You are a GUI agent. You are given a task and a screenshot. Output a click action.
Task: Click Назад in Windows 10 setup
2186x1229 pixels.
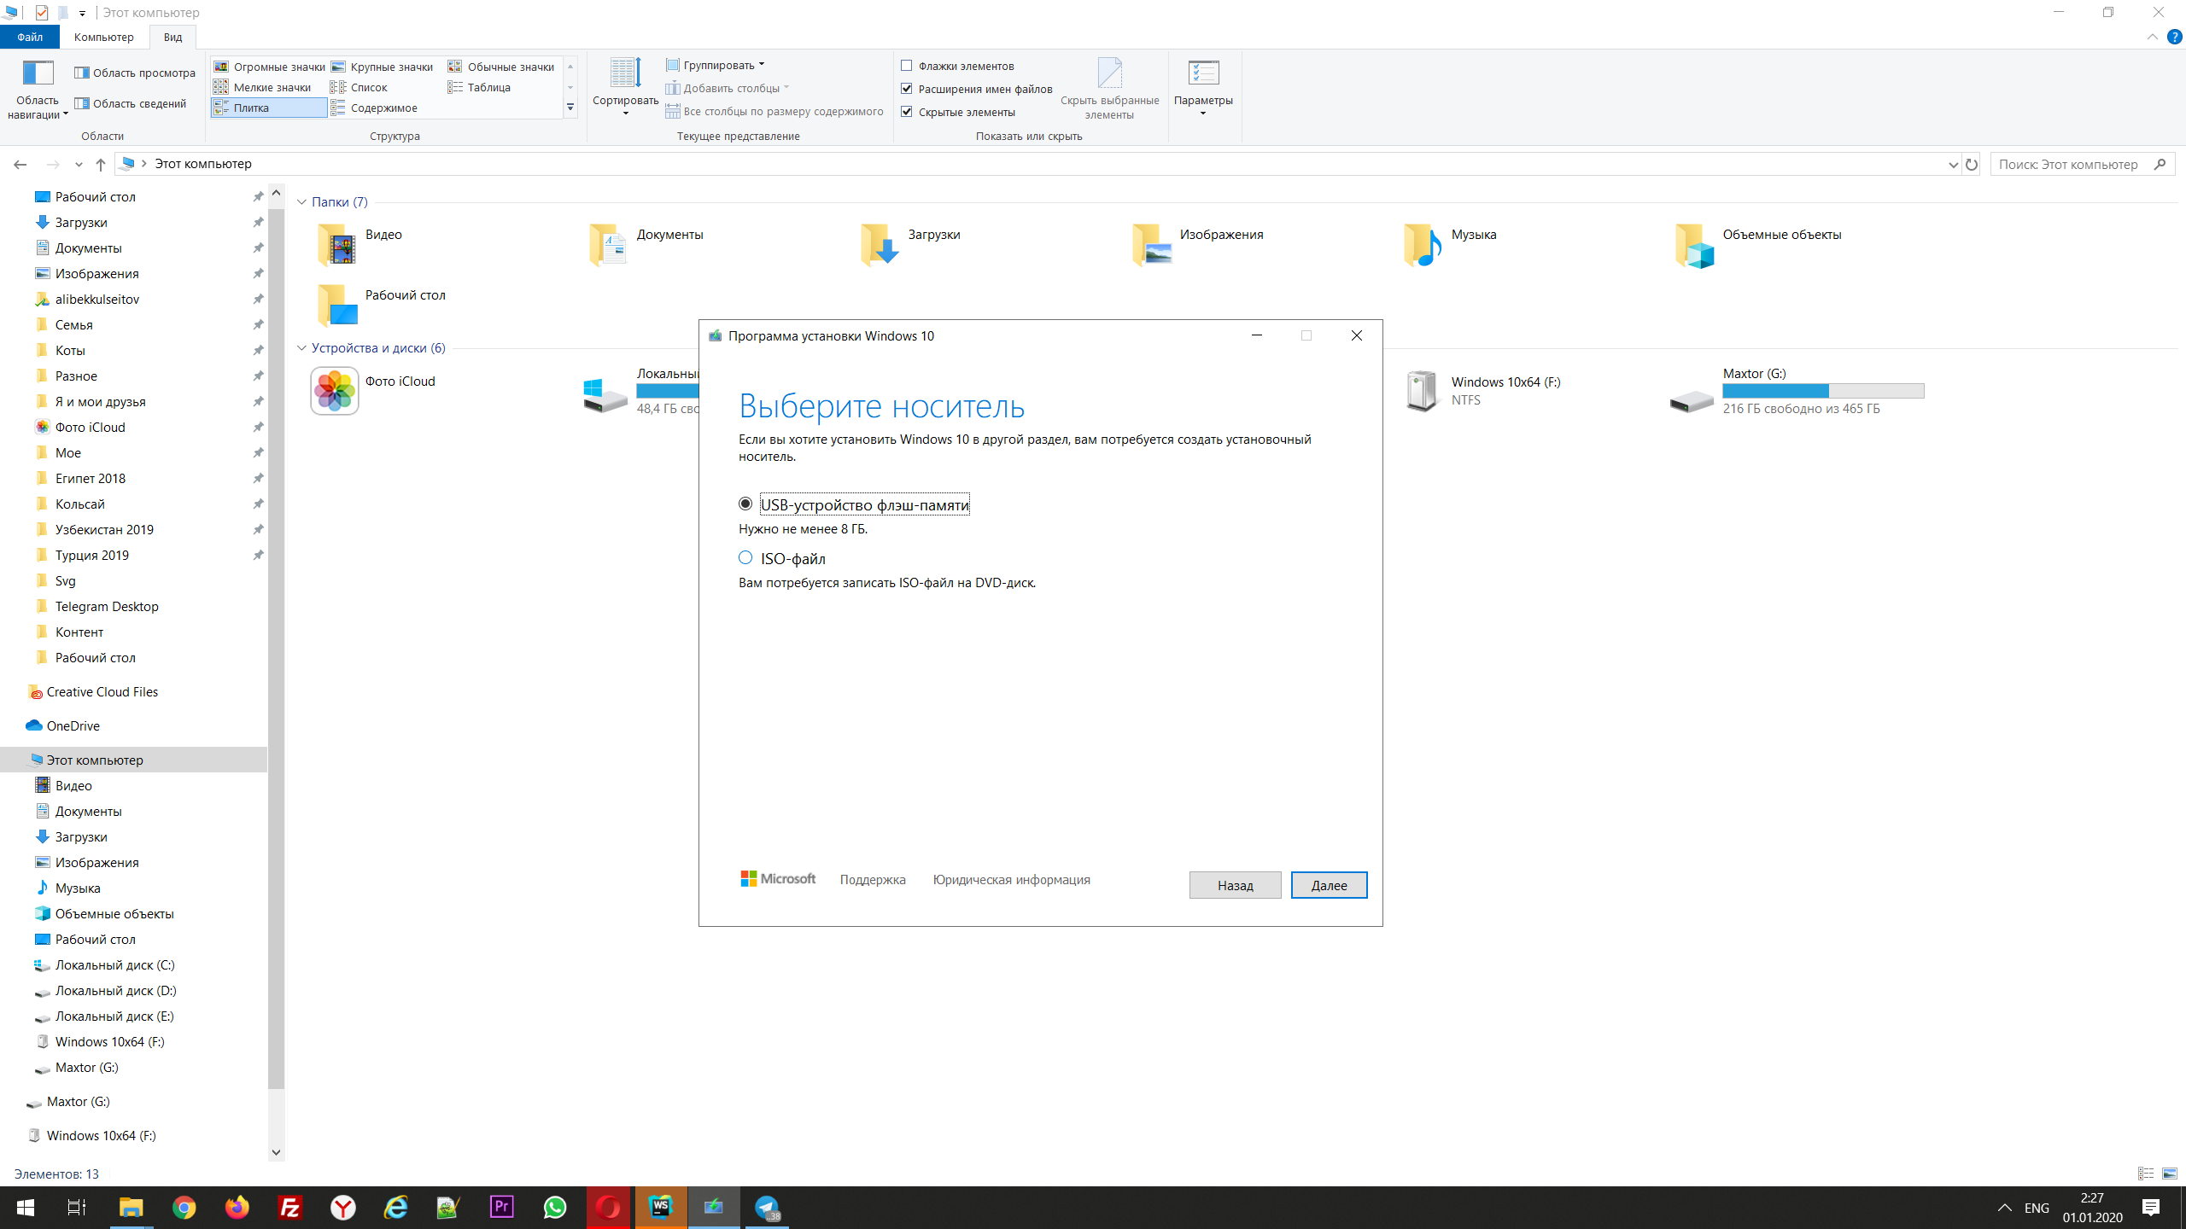point(1235,885)
